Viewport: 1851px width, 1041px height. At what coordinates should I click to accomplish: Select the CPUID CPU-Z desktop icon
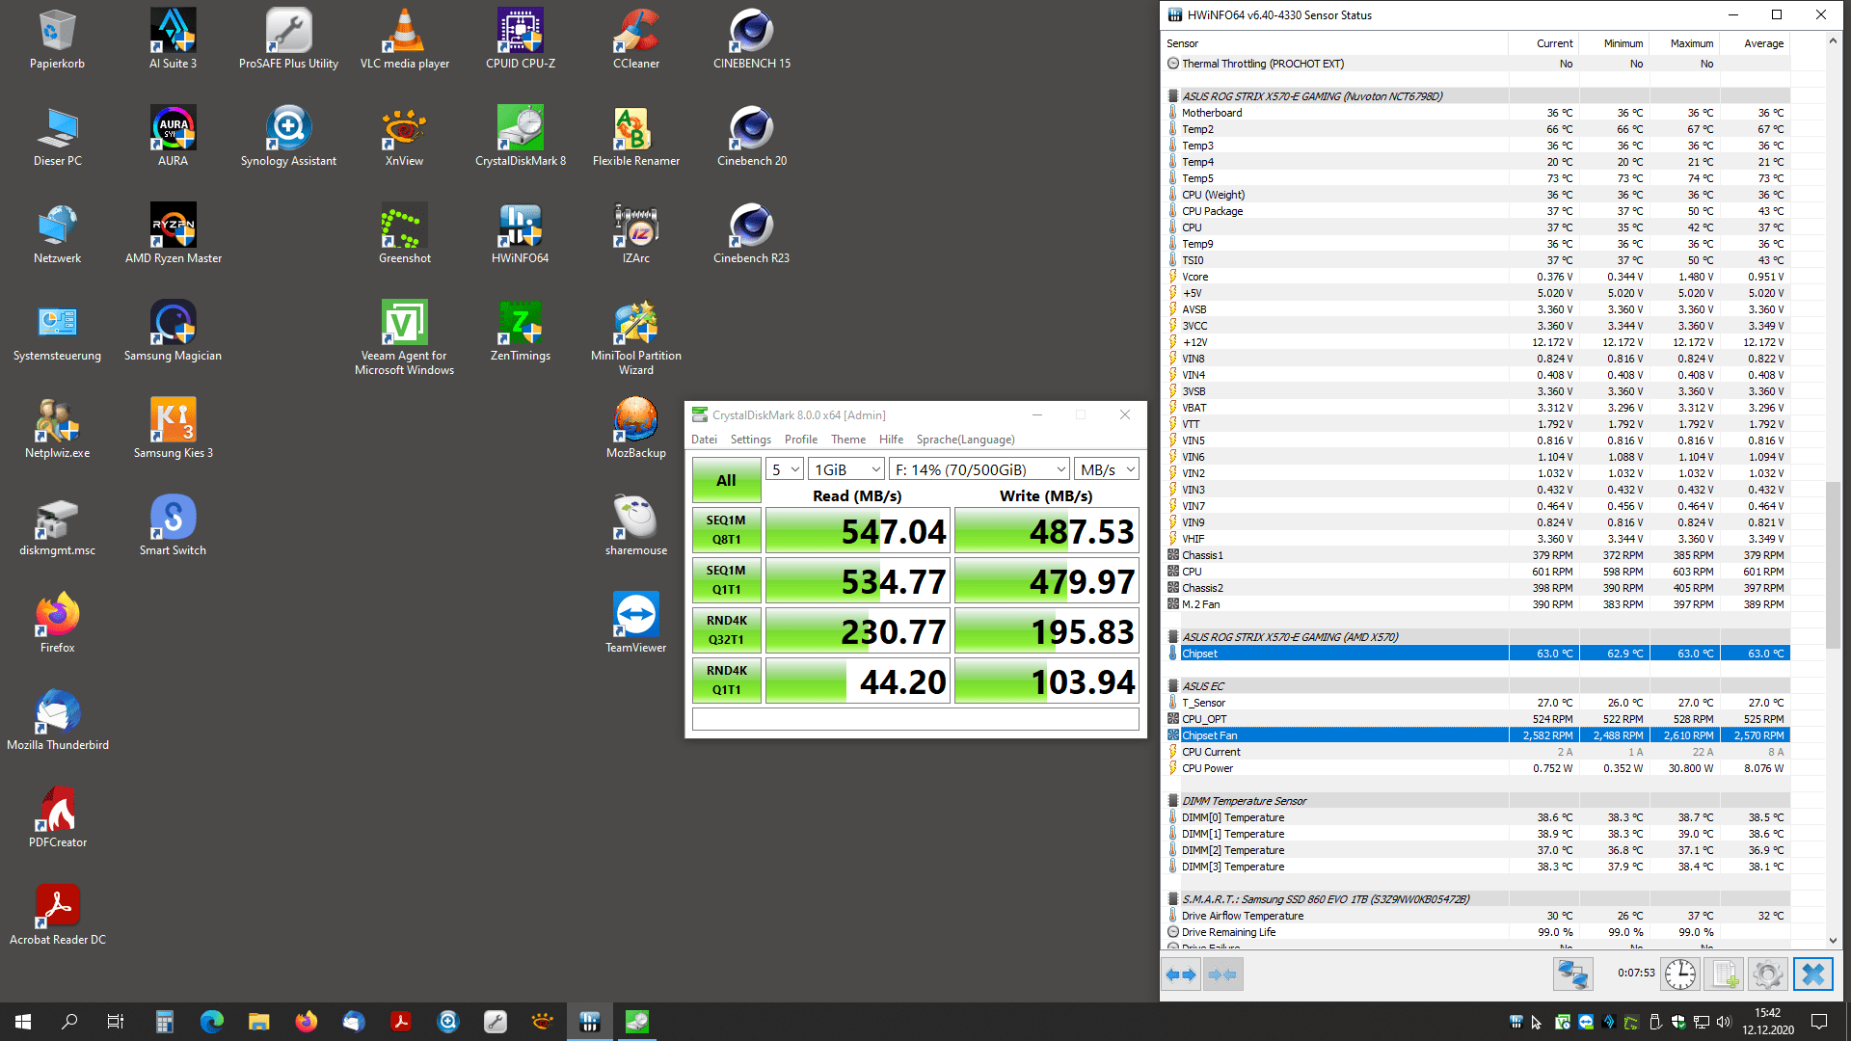pos(520,40)
